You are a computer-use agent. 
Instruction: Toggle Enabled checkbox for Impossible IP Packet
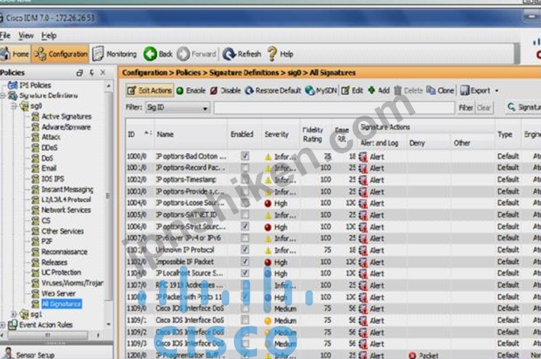(244, 262)
